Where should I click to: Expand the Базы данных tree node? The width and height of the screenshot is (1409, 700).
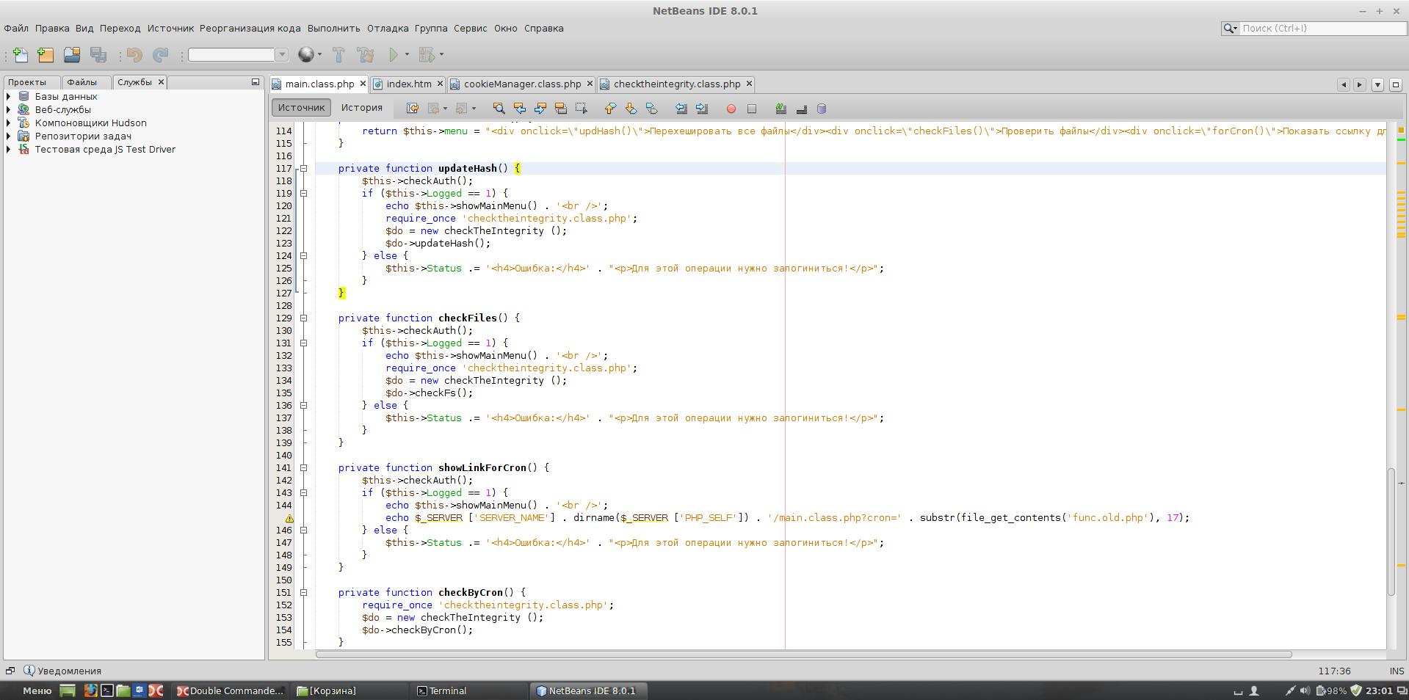[9, 97]
